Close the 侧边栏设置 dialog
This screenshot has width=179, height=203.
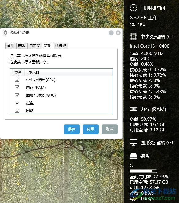118,33
